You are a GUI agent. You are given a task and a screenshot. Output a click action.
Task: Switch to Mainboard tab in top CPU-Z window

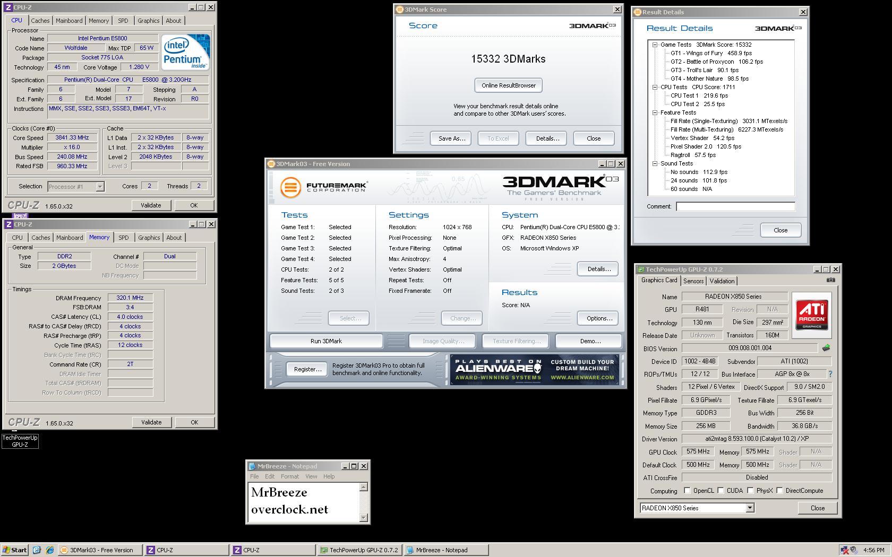pos(70,21)
